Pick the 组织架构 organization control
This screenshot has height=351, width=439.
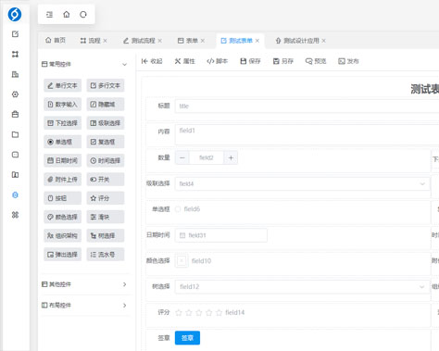(63, 236)
